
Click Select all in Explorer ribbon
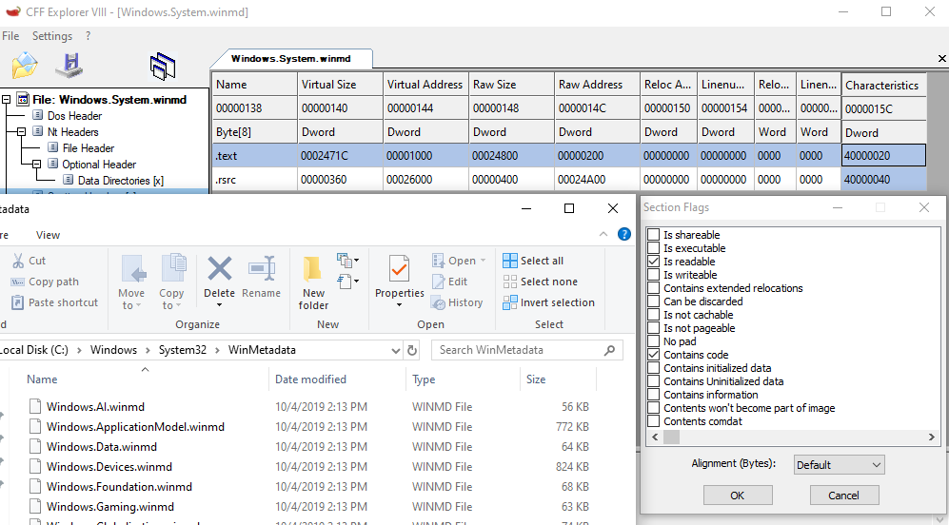(533, 261)
